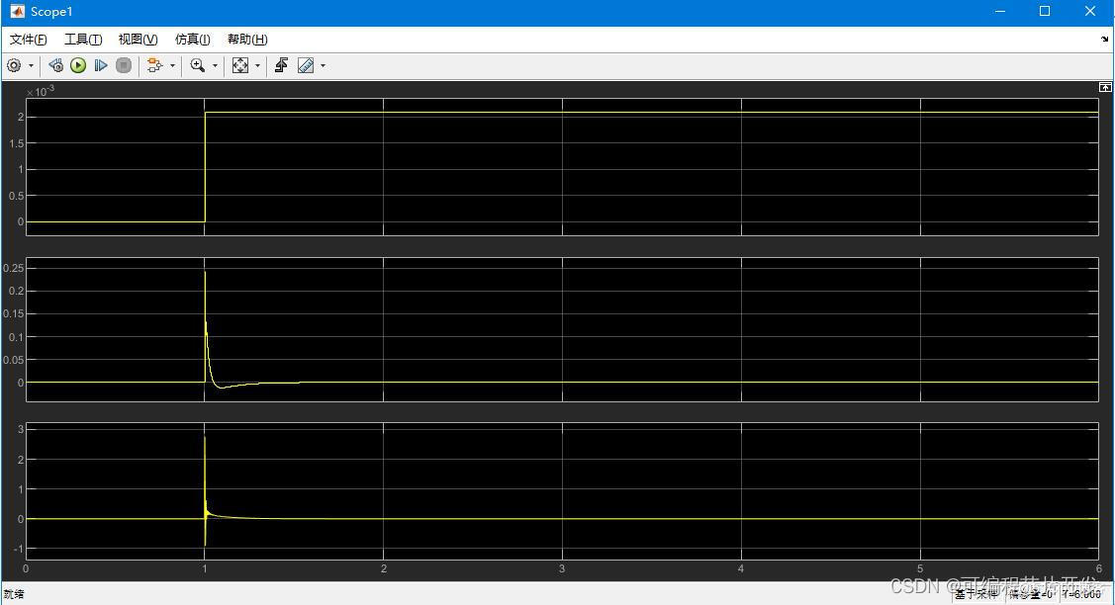1115x605 pixels.
Task: Open the 仿真(I) menu
Action: [x=193, y=40]
